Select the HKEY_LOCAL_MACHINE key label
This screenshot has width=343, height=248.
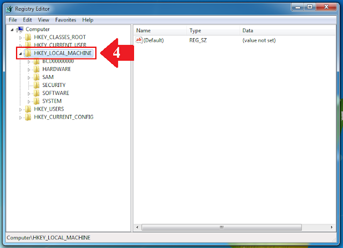(x=63, y=53)
